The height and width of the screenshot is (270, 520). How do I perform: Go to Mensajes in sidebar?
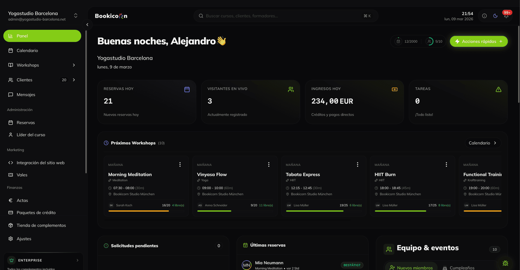click(26, 95)
